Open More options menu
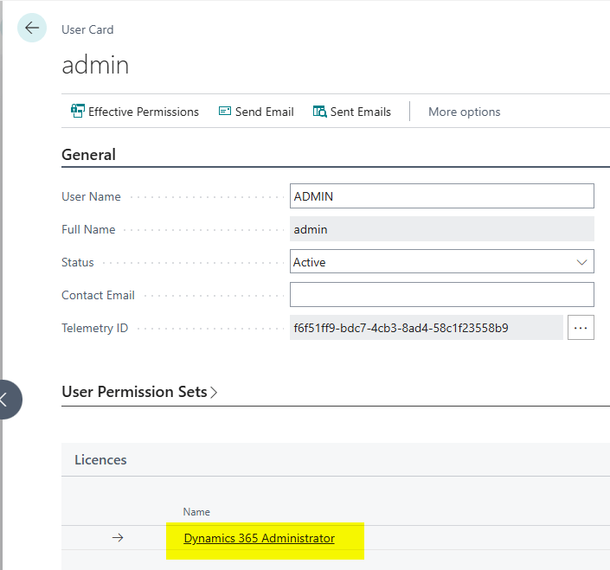This screenshot has width=610, height=570. click(x=464, y=112)
